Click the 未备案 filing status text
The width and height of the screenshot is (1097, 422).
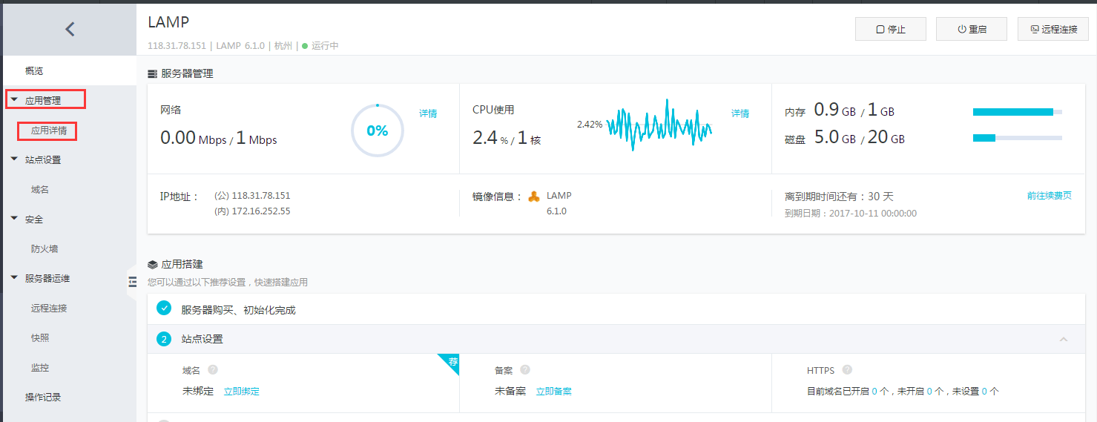510,392
